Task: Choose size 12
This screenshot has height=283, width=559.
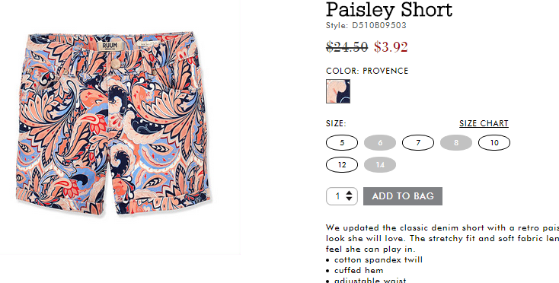Action: coord(341,165)
